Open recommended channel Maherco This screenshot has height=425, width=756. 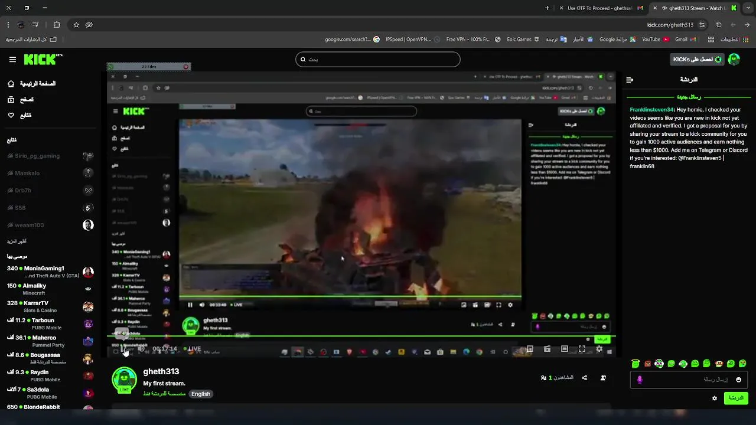click(50, 341)
